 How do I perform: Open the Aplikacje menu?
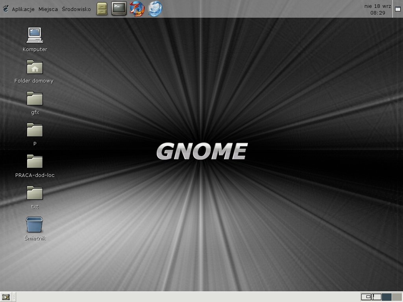click(23, 9)
